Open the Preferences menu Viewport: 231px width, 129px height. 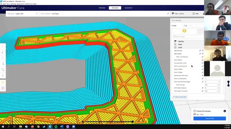coord(29,4)
